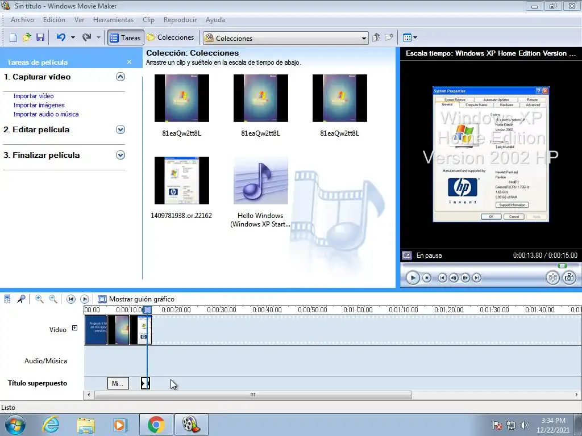Expand the Editar película section
The height and width of the screenshot is (436, 582).
click(120, 129)
